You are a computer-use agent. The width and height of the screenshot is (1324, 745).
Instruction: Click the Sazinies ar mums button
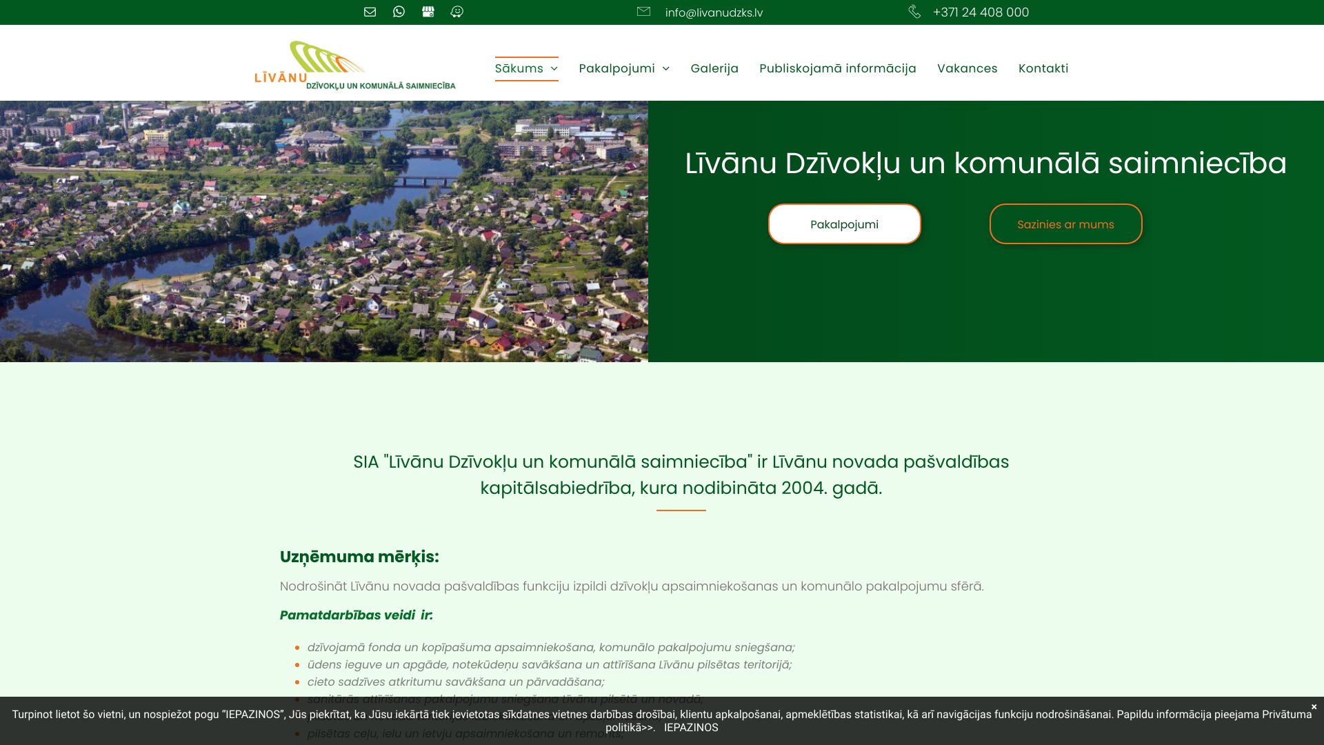1065,223
